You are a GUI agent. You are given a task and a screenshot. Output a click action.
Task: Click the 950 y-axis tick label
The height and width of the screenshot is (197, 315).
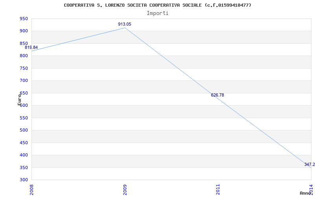coord(24,19)
